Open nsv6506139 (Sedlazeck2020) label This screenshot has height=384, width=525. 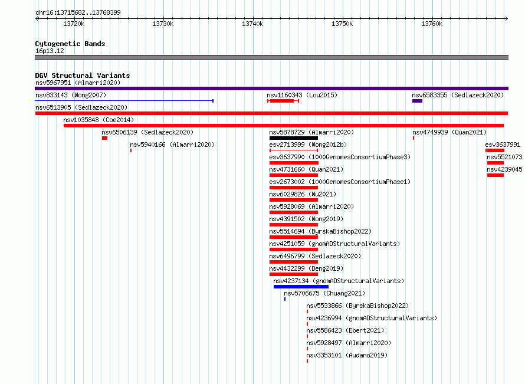tap(147, 132)
